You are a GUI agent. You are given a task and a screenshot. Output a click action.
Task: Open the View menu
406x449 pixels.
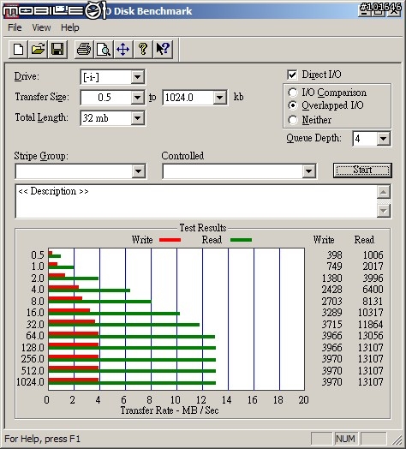41,27
